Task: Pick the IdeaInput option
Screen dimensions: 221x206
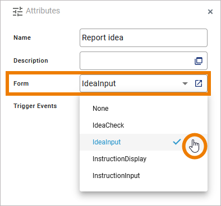Action: point(144,142)
